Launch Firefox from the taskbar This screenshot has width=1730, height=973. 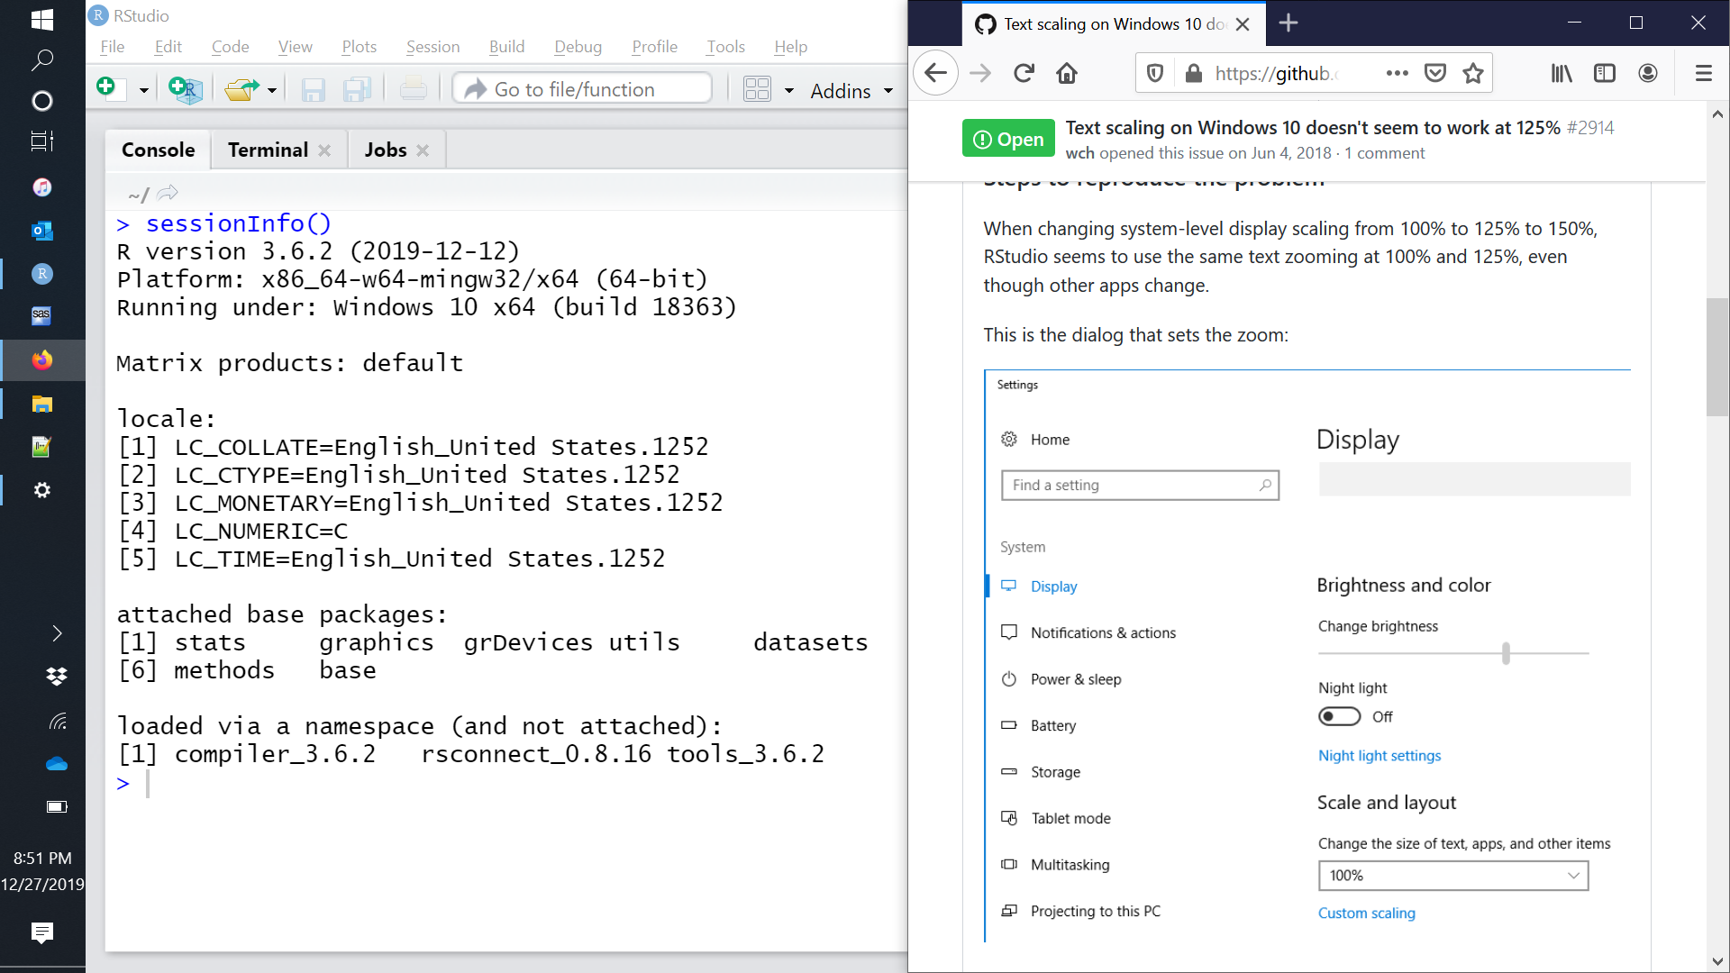pos(41,359)
